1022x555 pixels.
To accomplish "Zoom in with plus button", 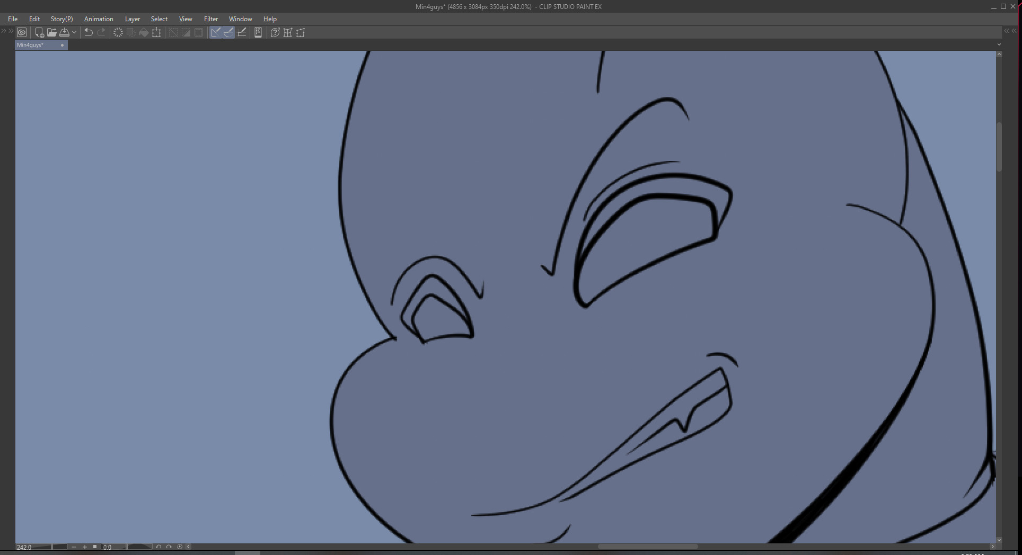I will [84, 547].
